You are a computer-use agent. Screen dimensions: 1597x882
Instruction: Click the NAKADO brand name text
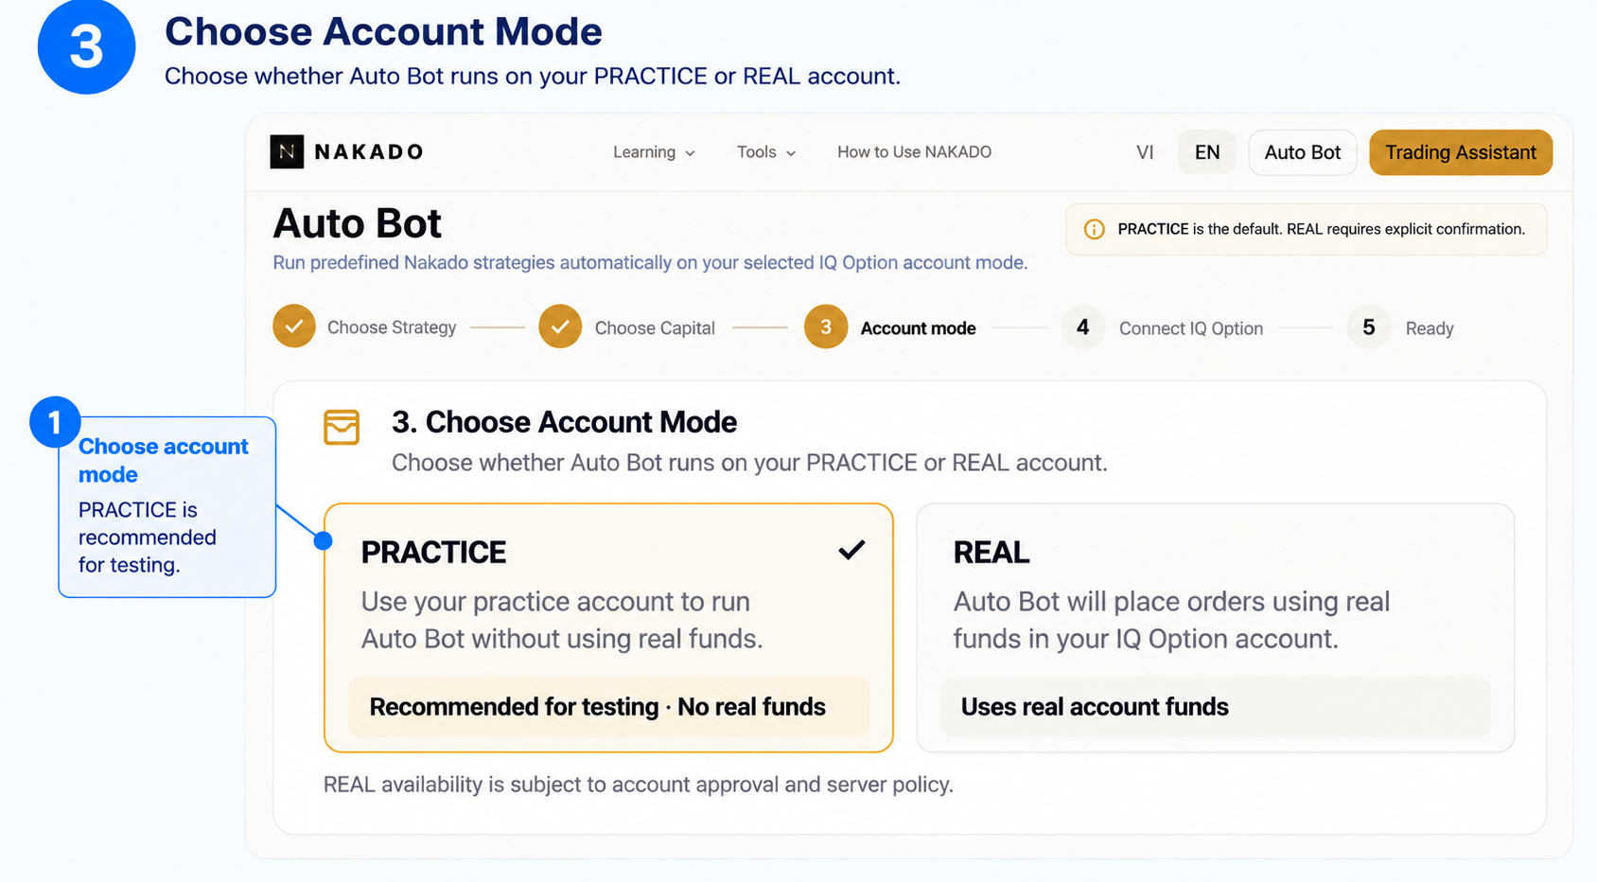tap(368, 152)
